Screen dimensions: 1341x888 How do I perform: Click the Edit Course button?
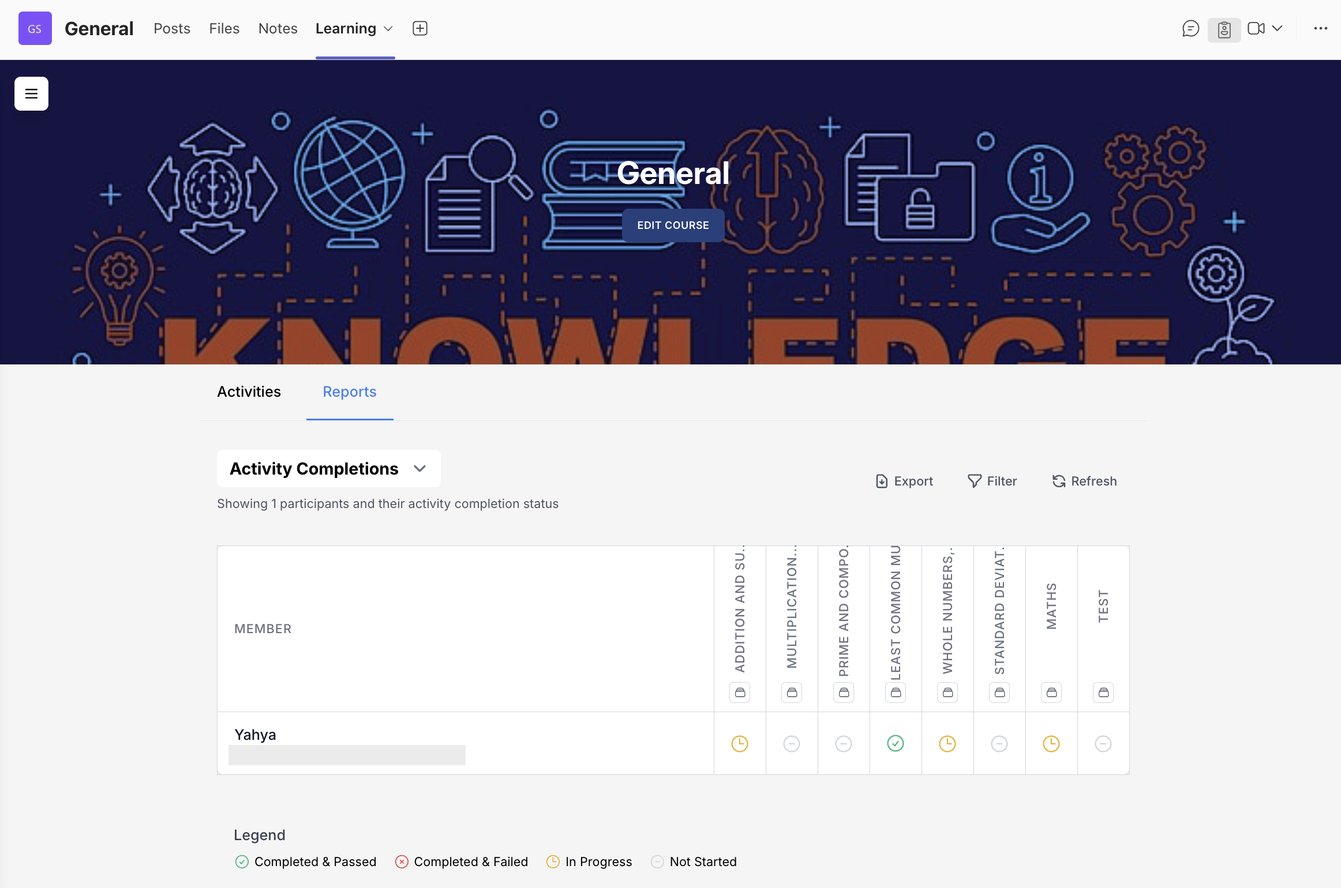click(x=673, y=225)
